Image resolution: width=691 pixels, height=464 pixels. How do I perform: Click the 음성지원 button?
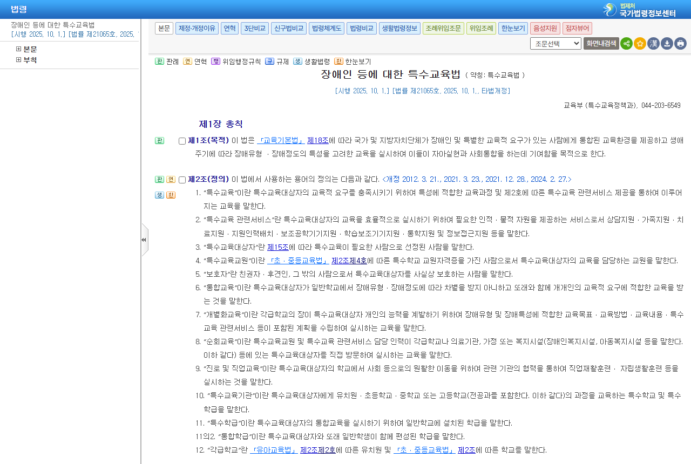coord(545,29)
